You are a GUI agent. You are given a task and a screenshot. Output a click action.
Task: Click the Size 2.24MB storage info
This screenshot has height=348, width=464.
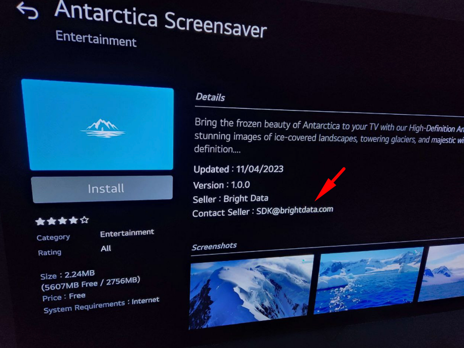pyautogui.click(x=67, y=275)
